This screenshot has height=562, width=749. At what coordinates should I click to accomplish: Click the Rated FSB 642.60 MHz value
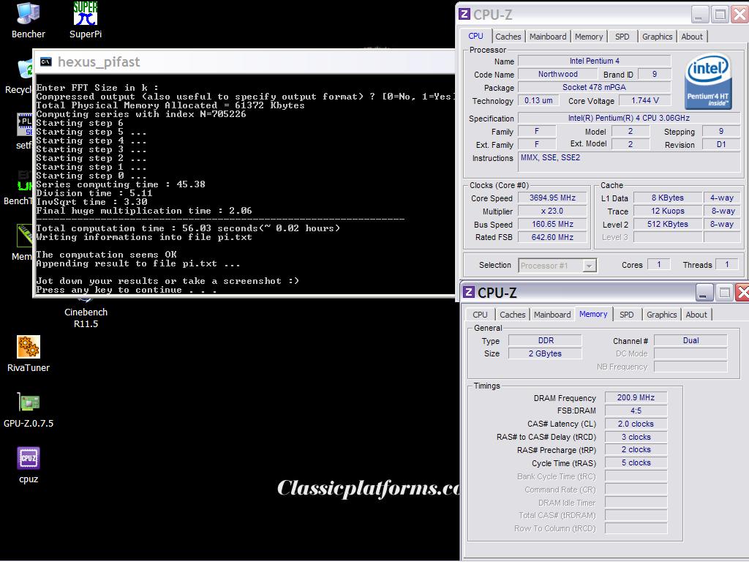pos(552,237)
